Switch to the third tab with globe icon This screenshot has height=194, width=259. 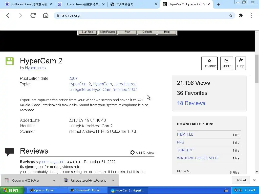click(133, 5)
